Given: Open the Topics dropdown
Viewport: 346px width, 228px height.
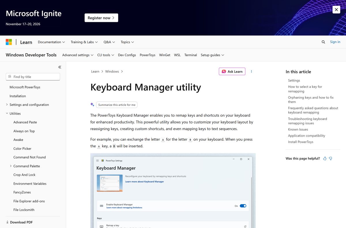Looking at the screenshot, I should tap(127, 42).
